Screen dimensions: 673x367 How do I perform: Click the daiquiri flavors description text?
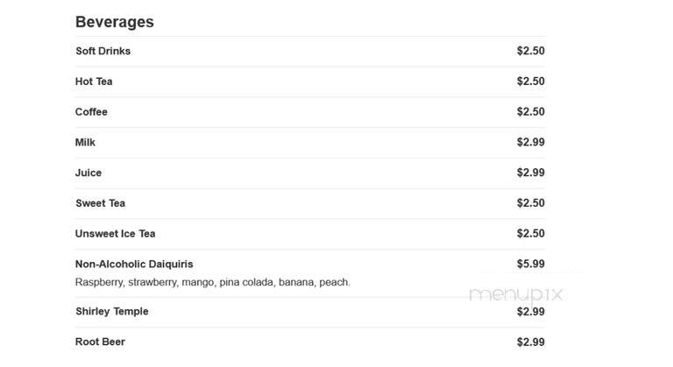[213, 282]
